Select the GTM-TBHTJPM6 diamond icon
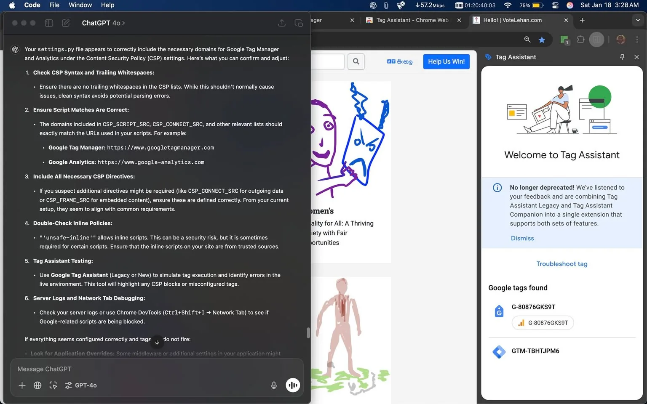The image size is (647, 404). pos(500,352)
